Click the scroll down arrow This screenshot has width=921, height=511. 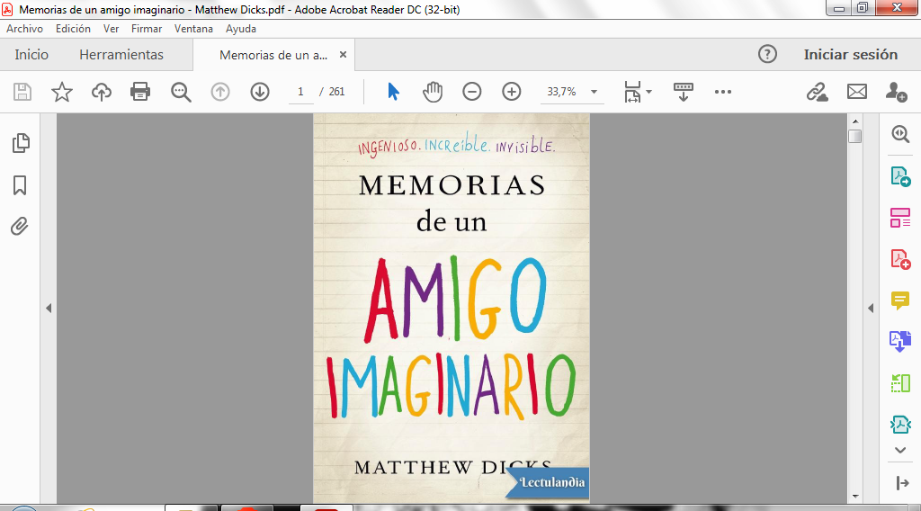click(x=855, y=497)
